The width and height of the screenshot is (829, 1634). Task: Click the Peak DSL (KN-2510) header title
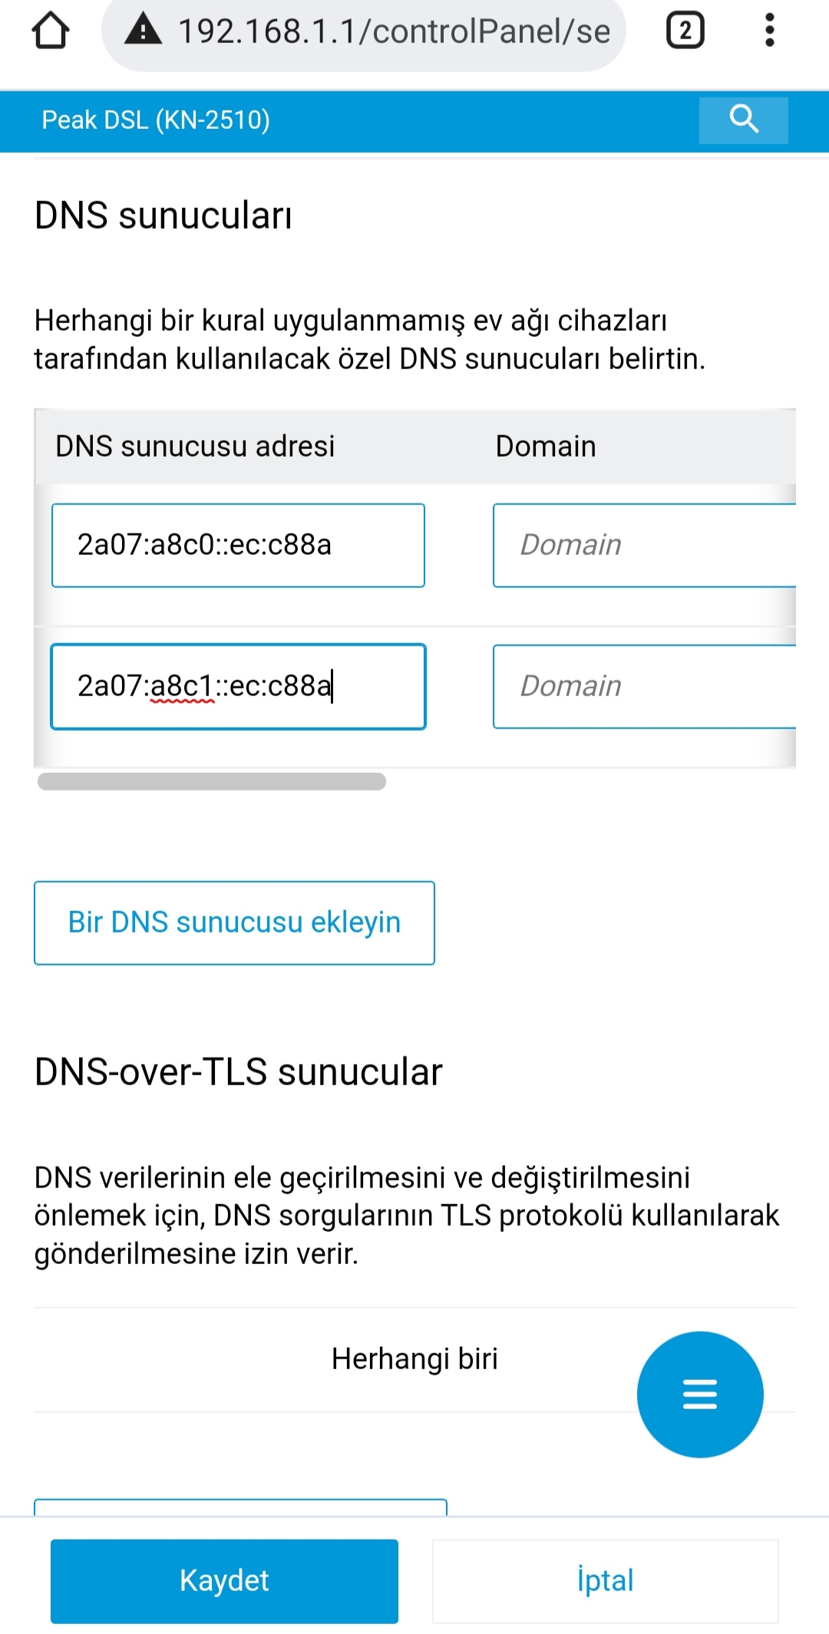[x=156, y=120]
